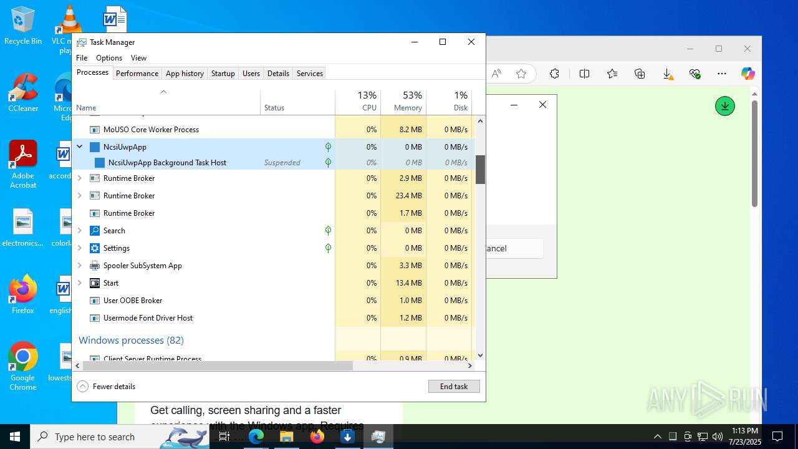This screenshot has width=798, height=449.
Task: Switch to the Performance tab
Action: (137, 74)
